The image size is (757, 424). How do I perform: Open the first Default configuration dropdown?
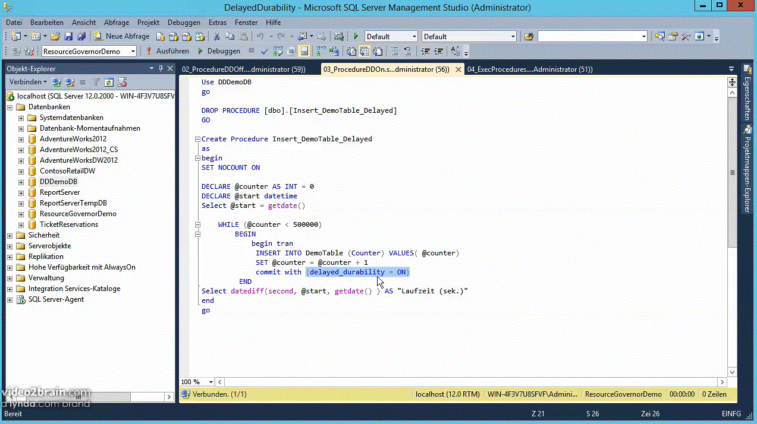pos(414,36)
